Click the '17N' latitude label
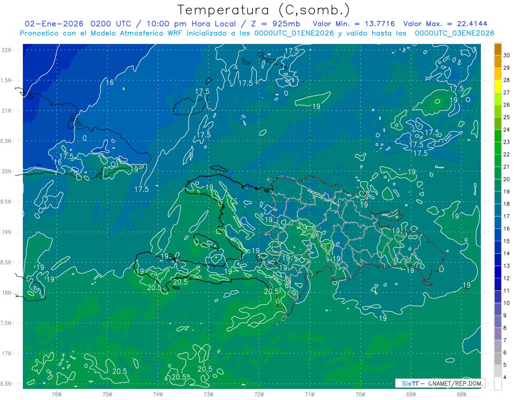This screenshot has width=518, height=400. coord(7,353)
